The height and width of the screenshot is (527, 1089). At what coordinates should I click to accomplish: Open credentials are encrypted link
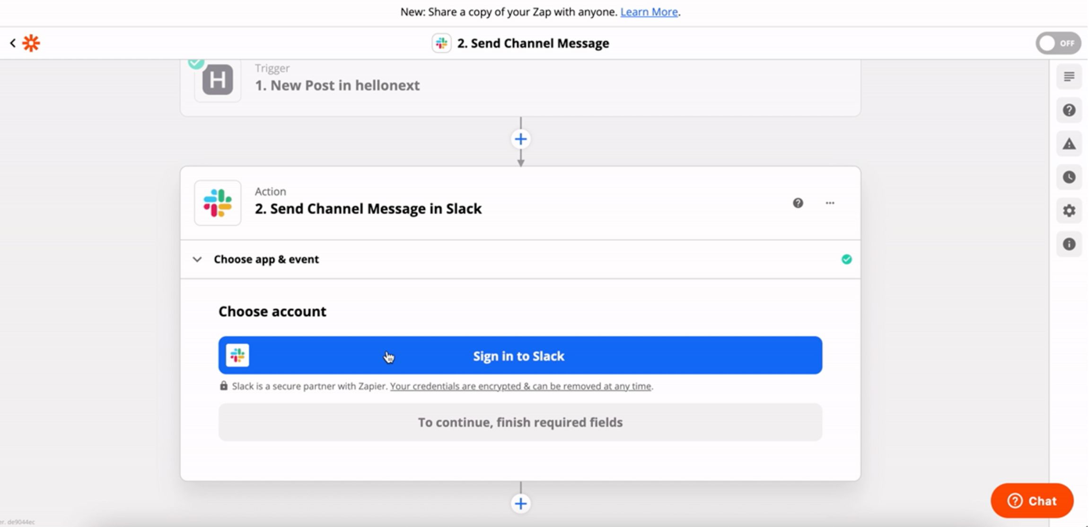[x=520, y=386]
